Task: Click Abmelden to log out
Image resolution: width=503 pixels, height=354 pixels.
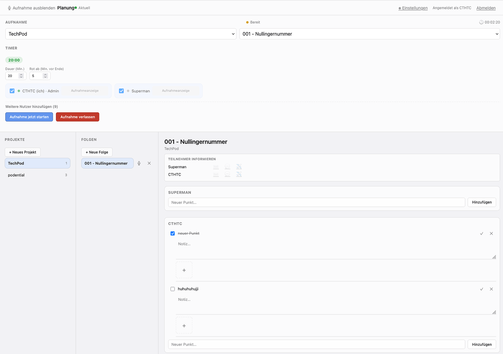Action: tap(486, 8)
